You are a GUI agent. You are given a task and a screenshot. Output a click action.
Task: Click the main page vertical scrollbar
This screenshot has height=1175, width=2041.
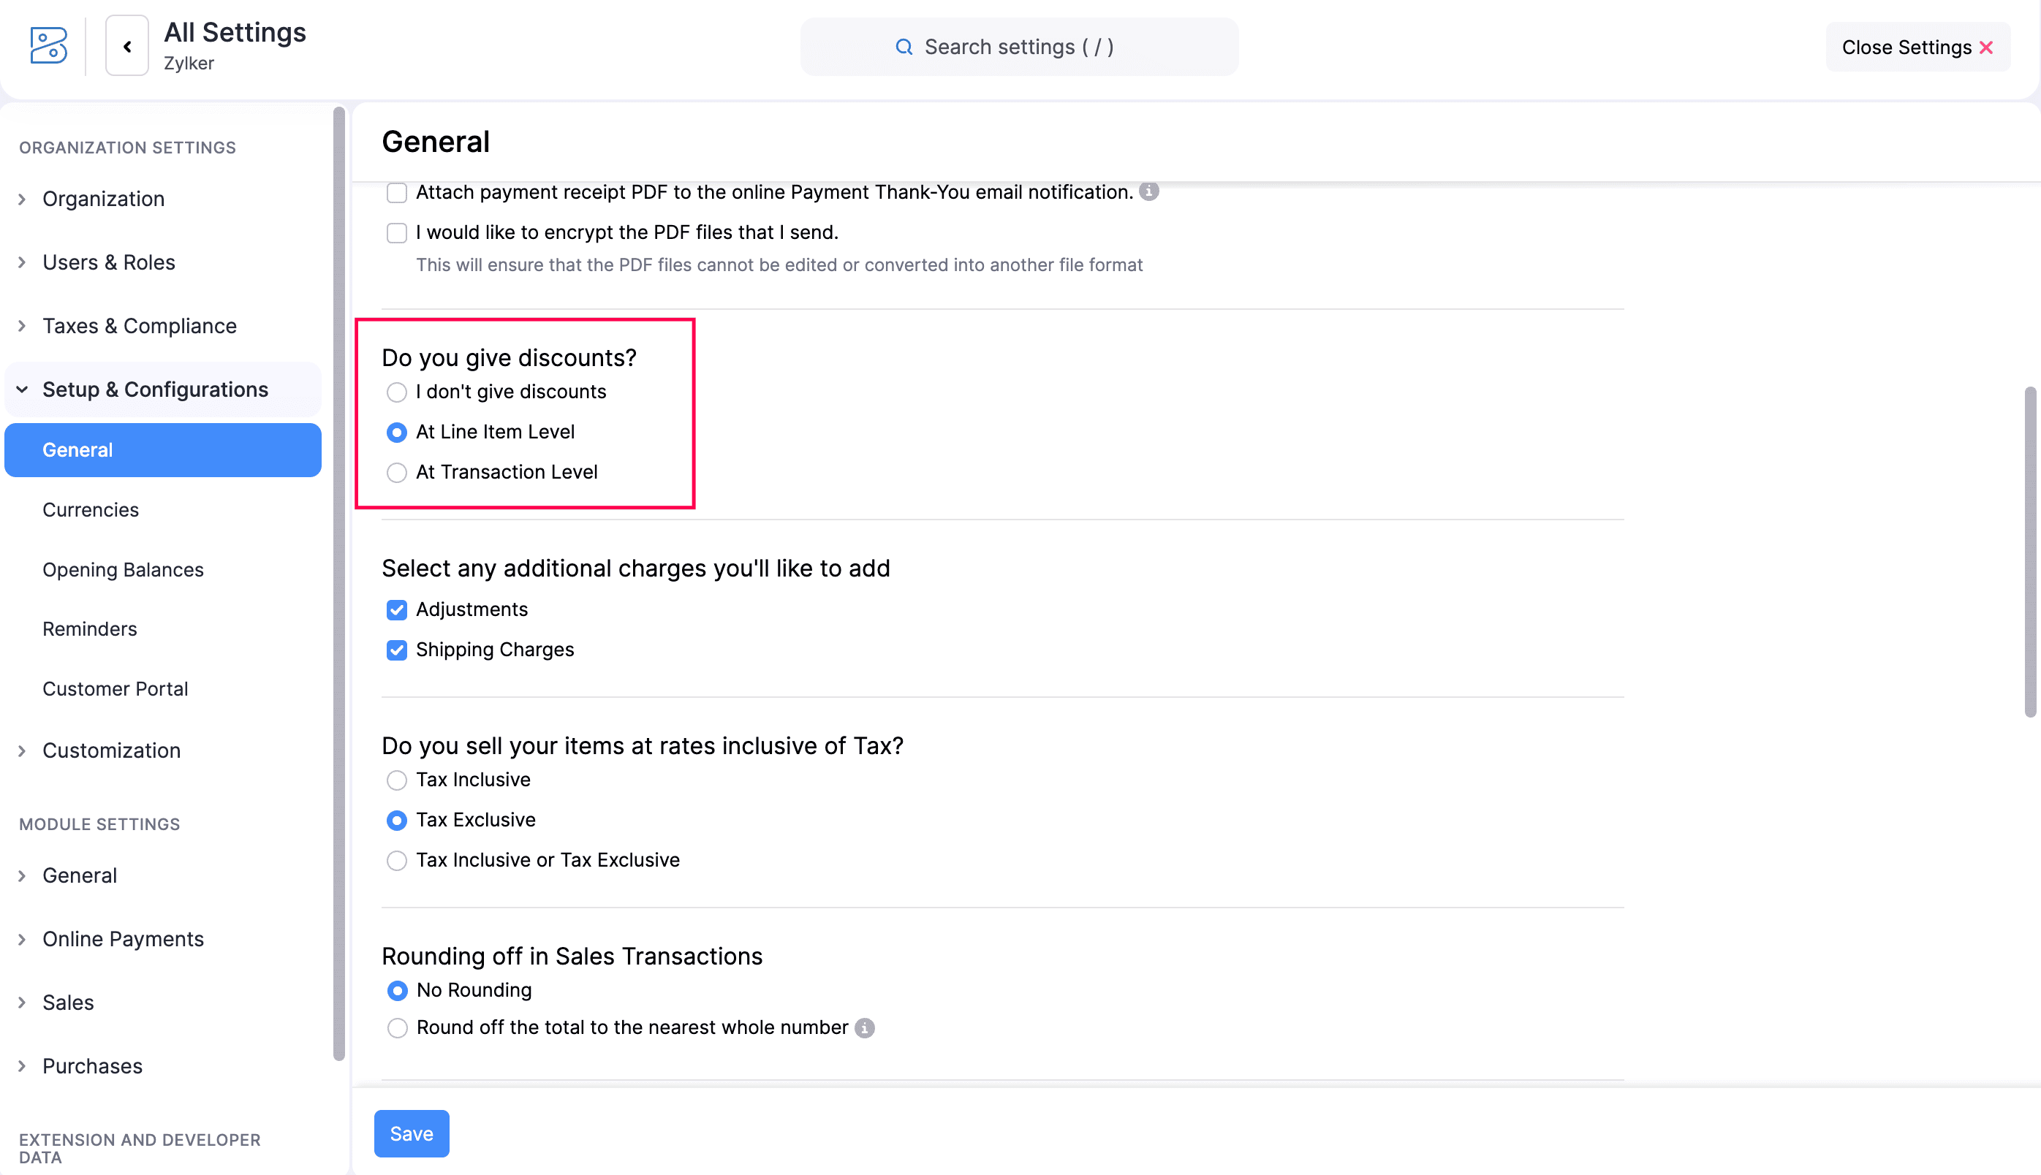pyautogui.click(x=2030, y=552)
